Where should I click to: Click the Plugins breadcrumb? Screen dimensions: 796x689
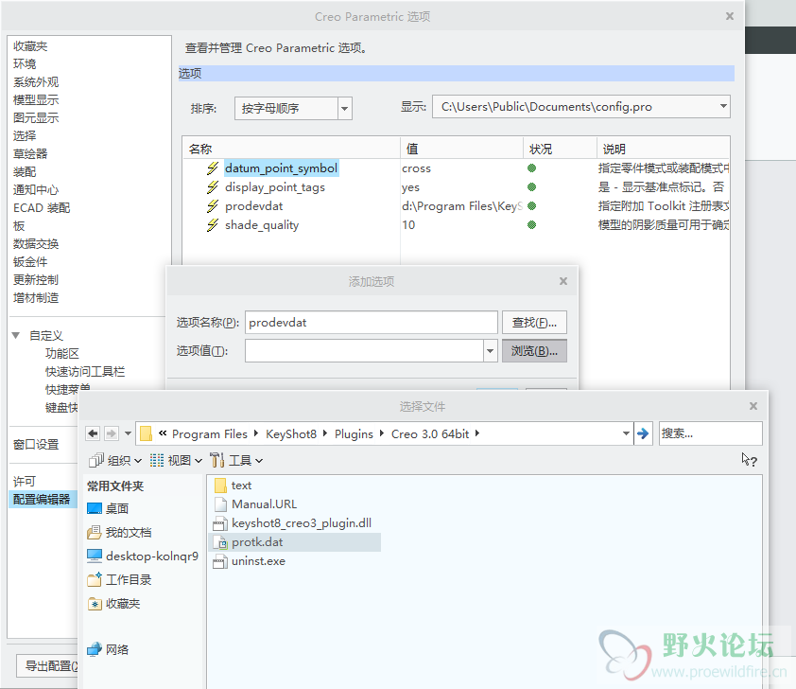[354, 433]
